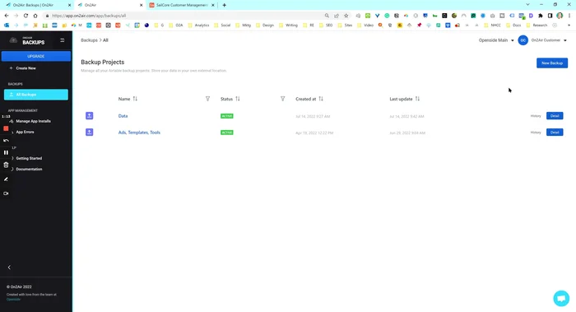Click the backup icon for the Data row
The image size is (576, 312).
pyautogui.click(x=89, y=116)
